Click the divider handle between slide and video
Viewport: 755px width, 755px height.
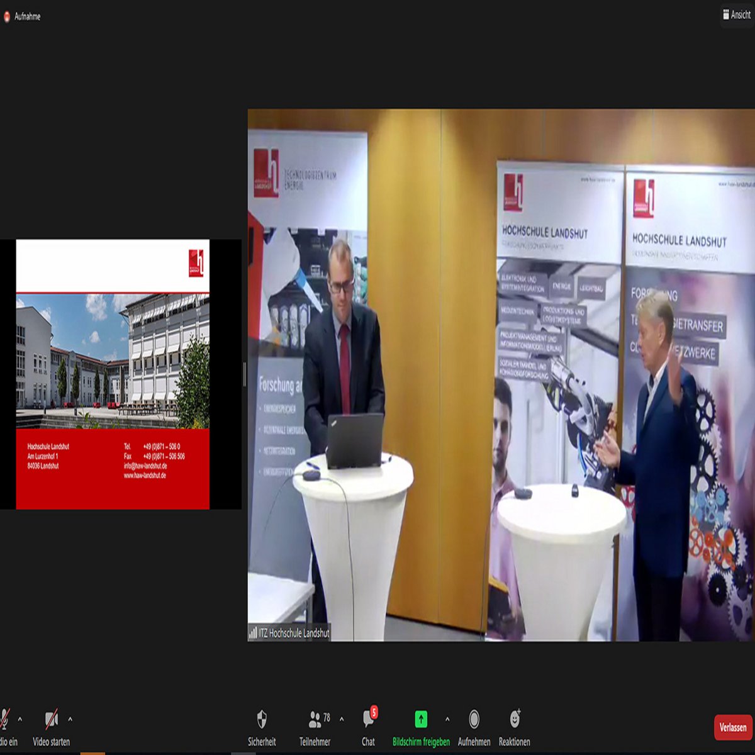[x=244, y=374]
